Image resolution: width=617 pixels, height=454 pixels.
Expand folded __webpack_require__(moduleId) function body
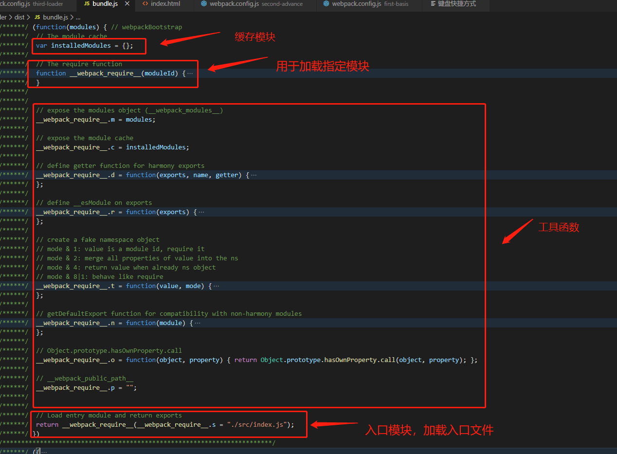[190, 73]
